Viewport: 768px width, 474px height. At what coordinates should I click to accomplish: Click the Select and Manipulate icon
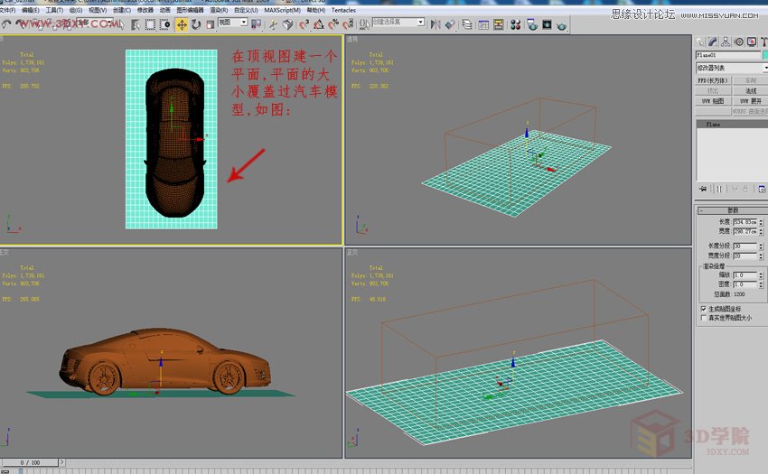pyautogui.click(x=273, y=24)
